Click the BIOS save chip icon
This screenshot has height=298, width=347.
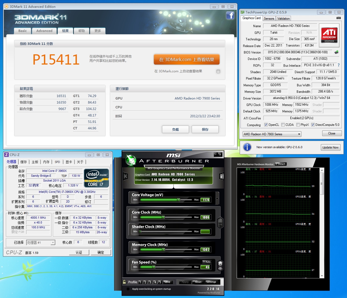point(336,52)
